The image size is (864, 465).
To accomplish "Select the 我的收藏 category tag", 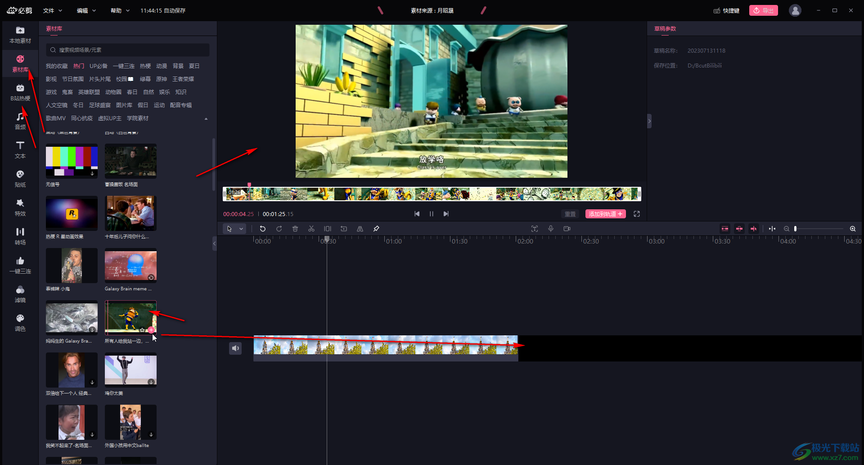I will pyautogui.click(x=57, y=66).
